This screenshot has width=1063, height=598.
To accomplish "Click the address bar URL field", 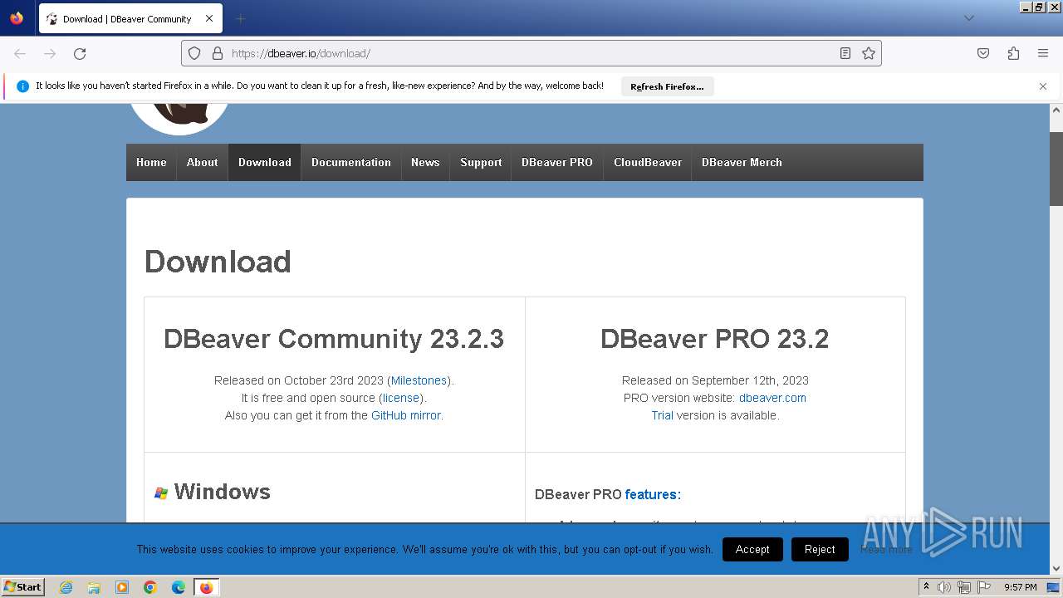I will pyautogui.click(x=531, y=53).
